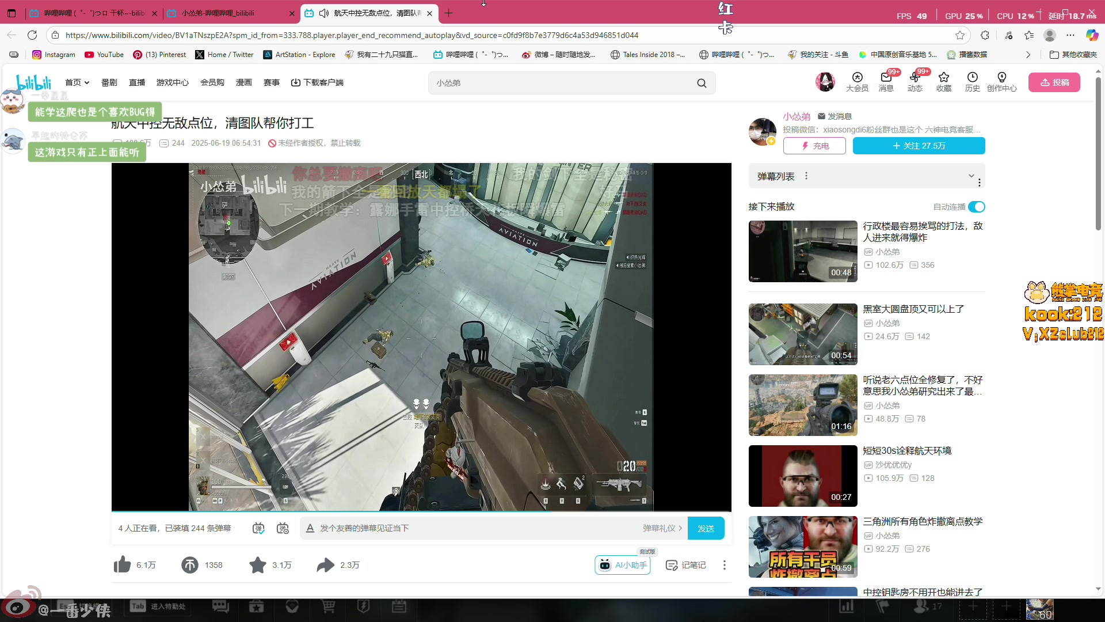Open the 漫画 menu item
This screenshot has height=622, width=1105.
point(244,82)
